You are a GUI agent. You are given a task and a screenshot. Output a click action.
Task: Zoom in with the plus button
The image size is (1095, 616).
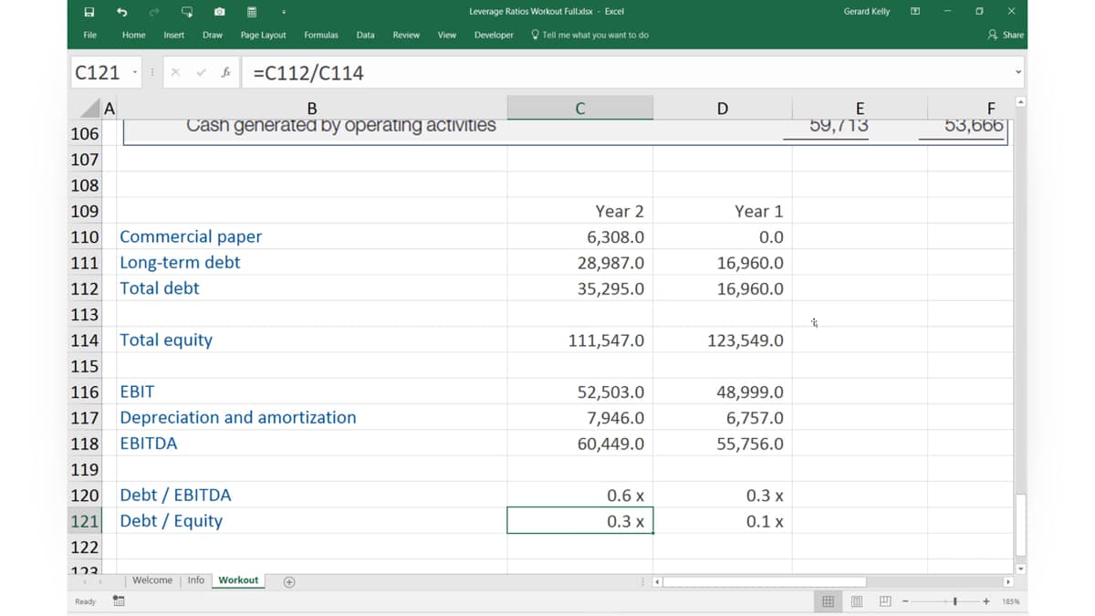[x=986, y=601]
